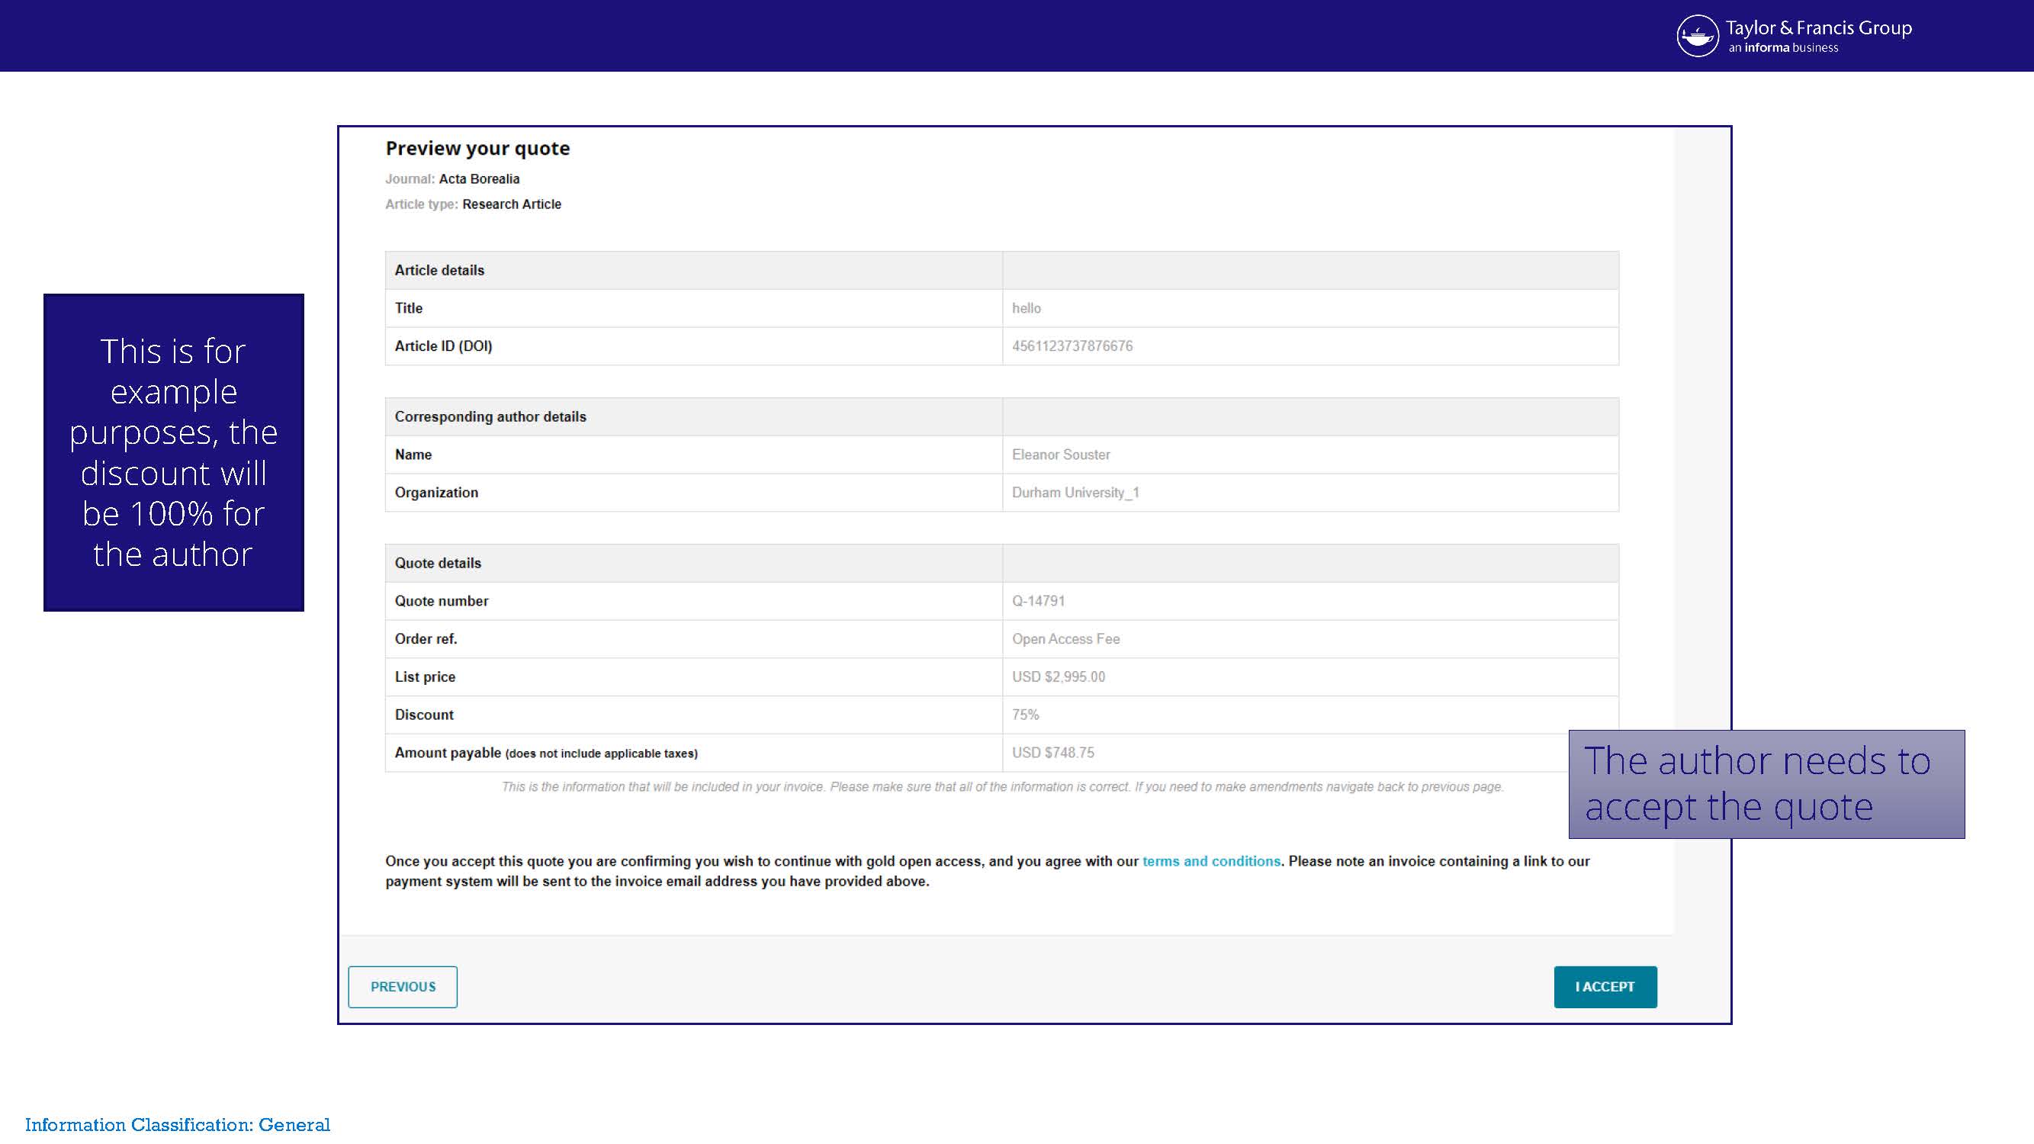Click the discount value 75%
The image size is (2034, 1144).
point(1026,715)
